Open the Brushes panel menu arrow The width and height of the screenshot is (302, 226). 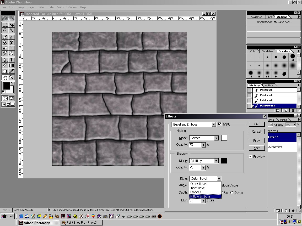(299, 51)
